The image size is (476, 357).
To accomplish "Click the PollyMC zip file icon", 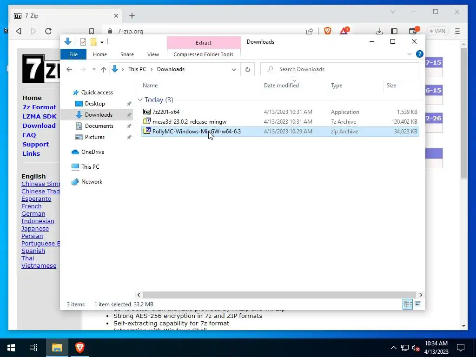I will 147,131.
